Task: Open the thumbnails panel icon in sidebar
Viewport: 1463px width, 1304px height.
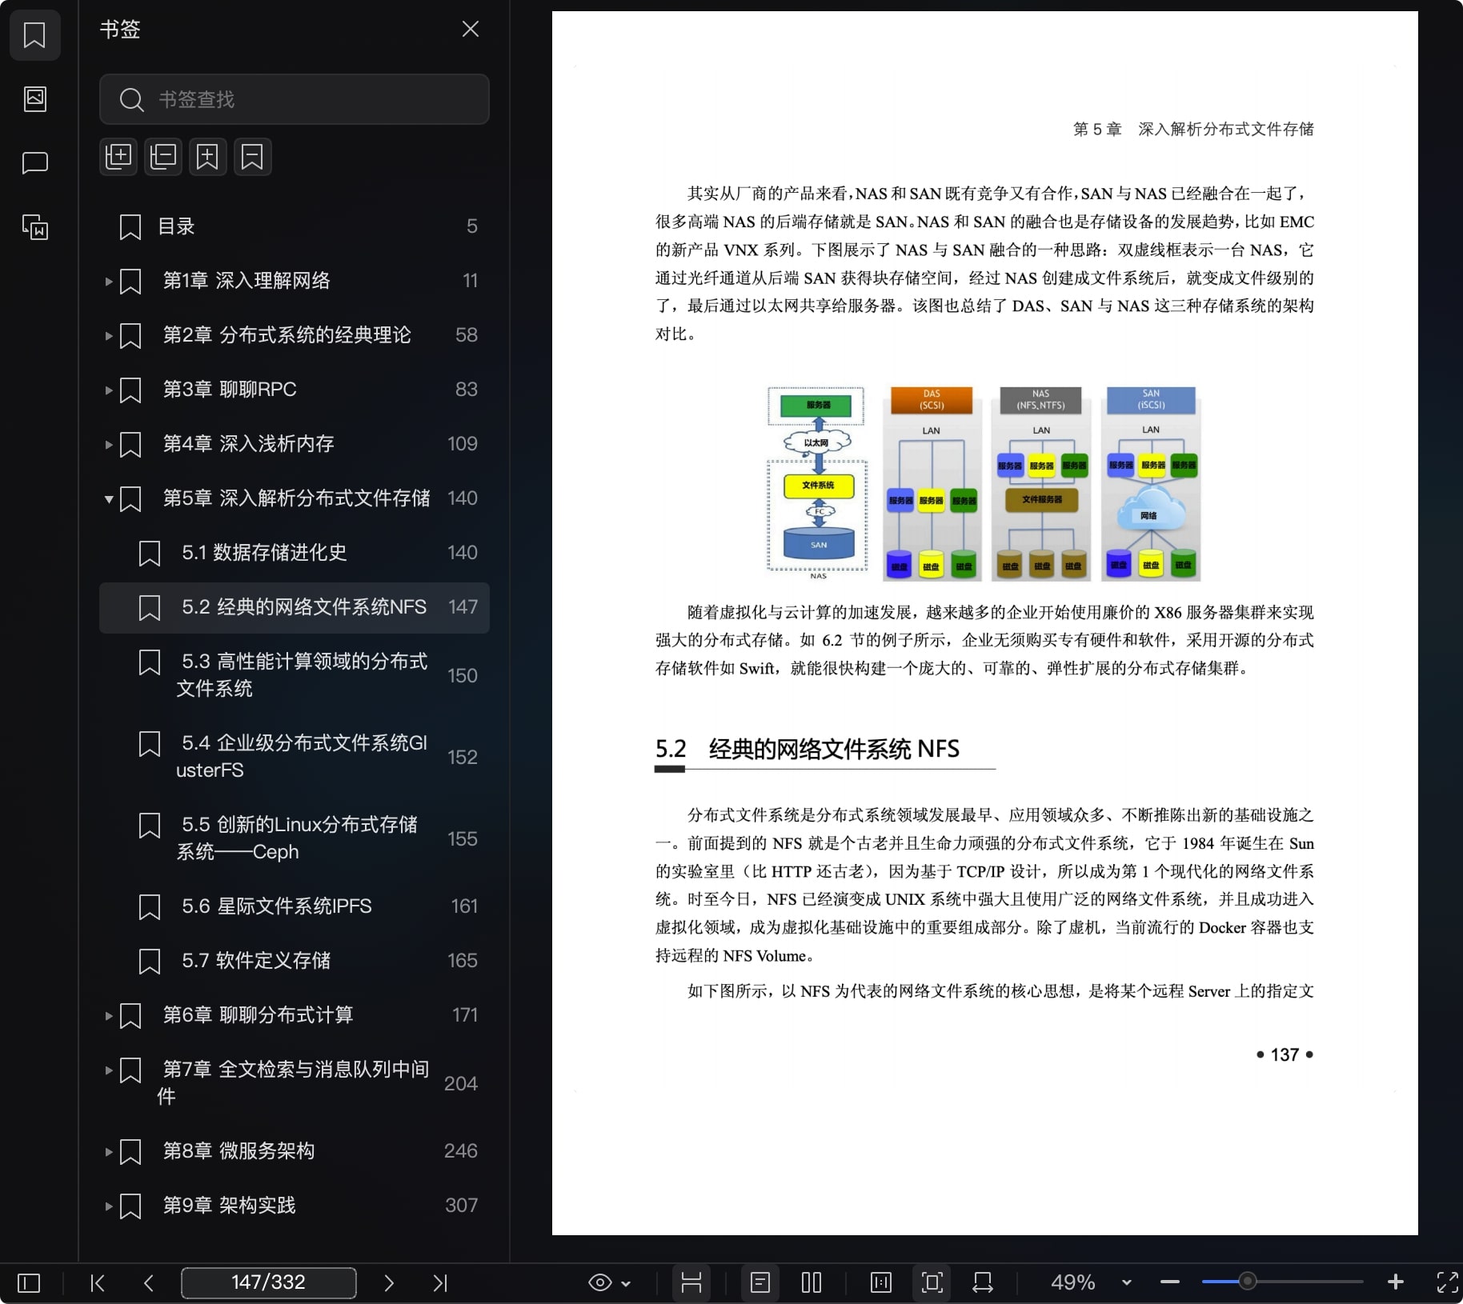Action: (x=34, y=99)
